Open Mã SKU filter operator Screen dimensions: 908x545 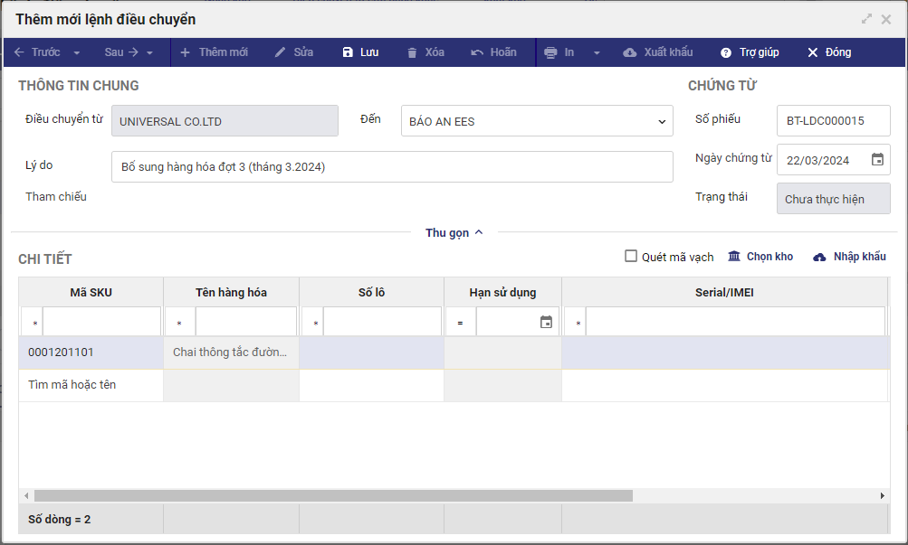pos(33,322)
